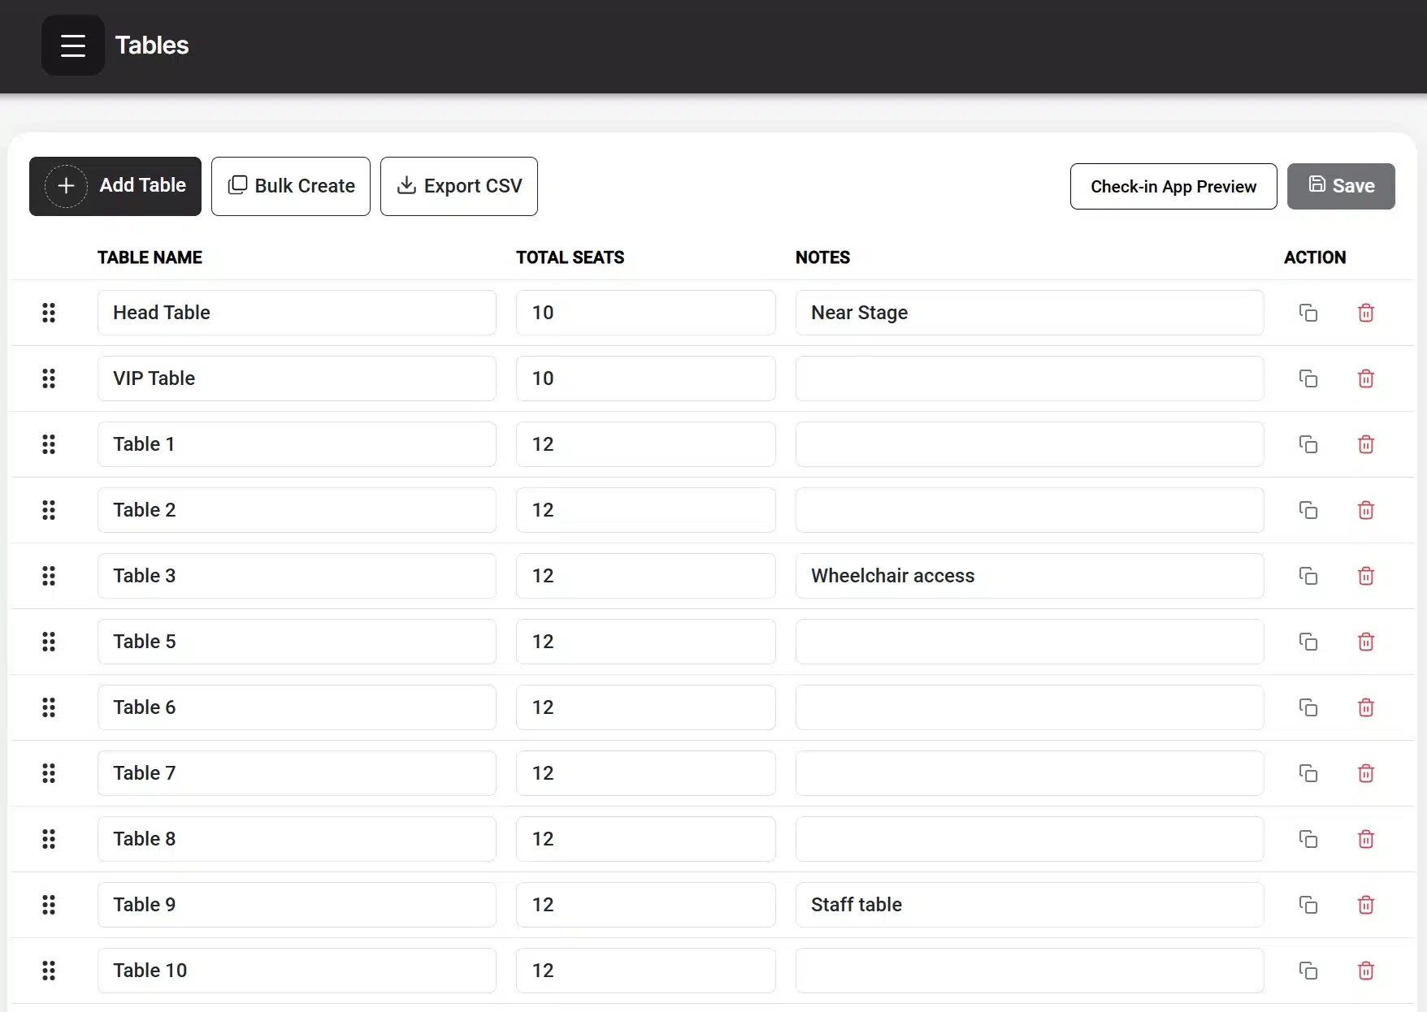Duplicate the Head Table row

click(1308, 313)
